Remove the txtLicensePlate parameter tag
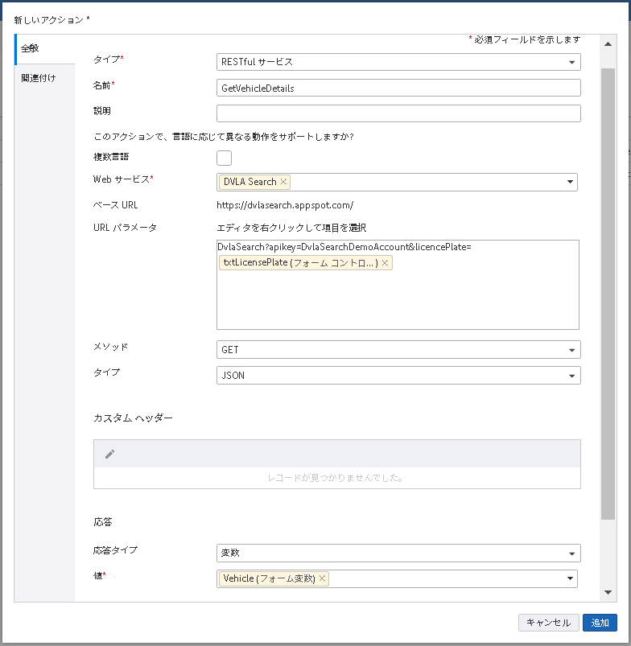Viewport: 631px width, 646px height. 385,263
